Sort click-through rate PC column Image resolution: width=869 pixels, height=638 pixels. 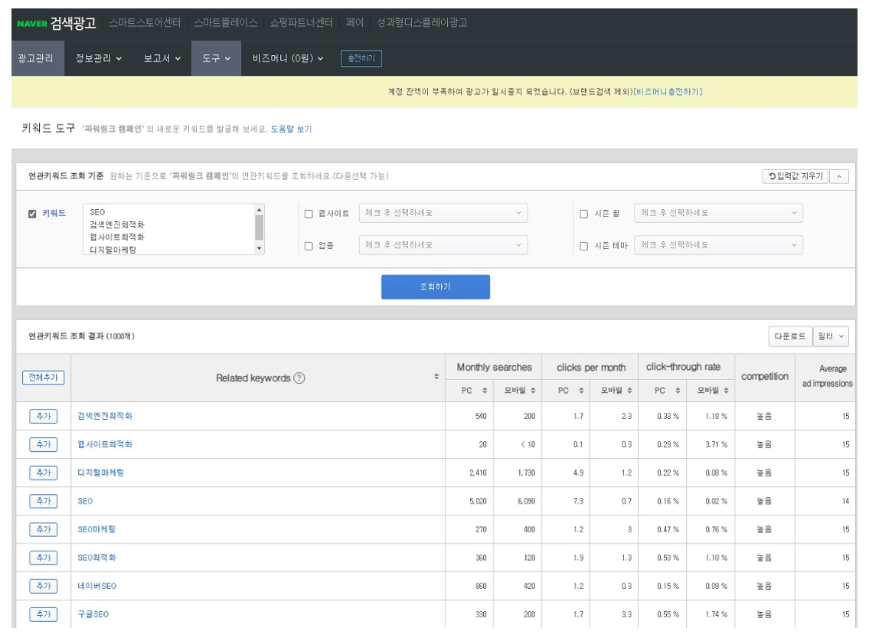point(678,391)
